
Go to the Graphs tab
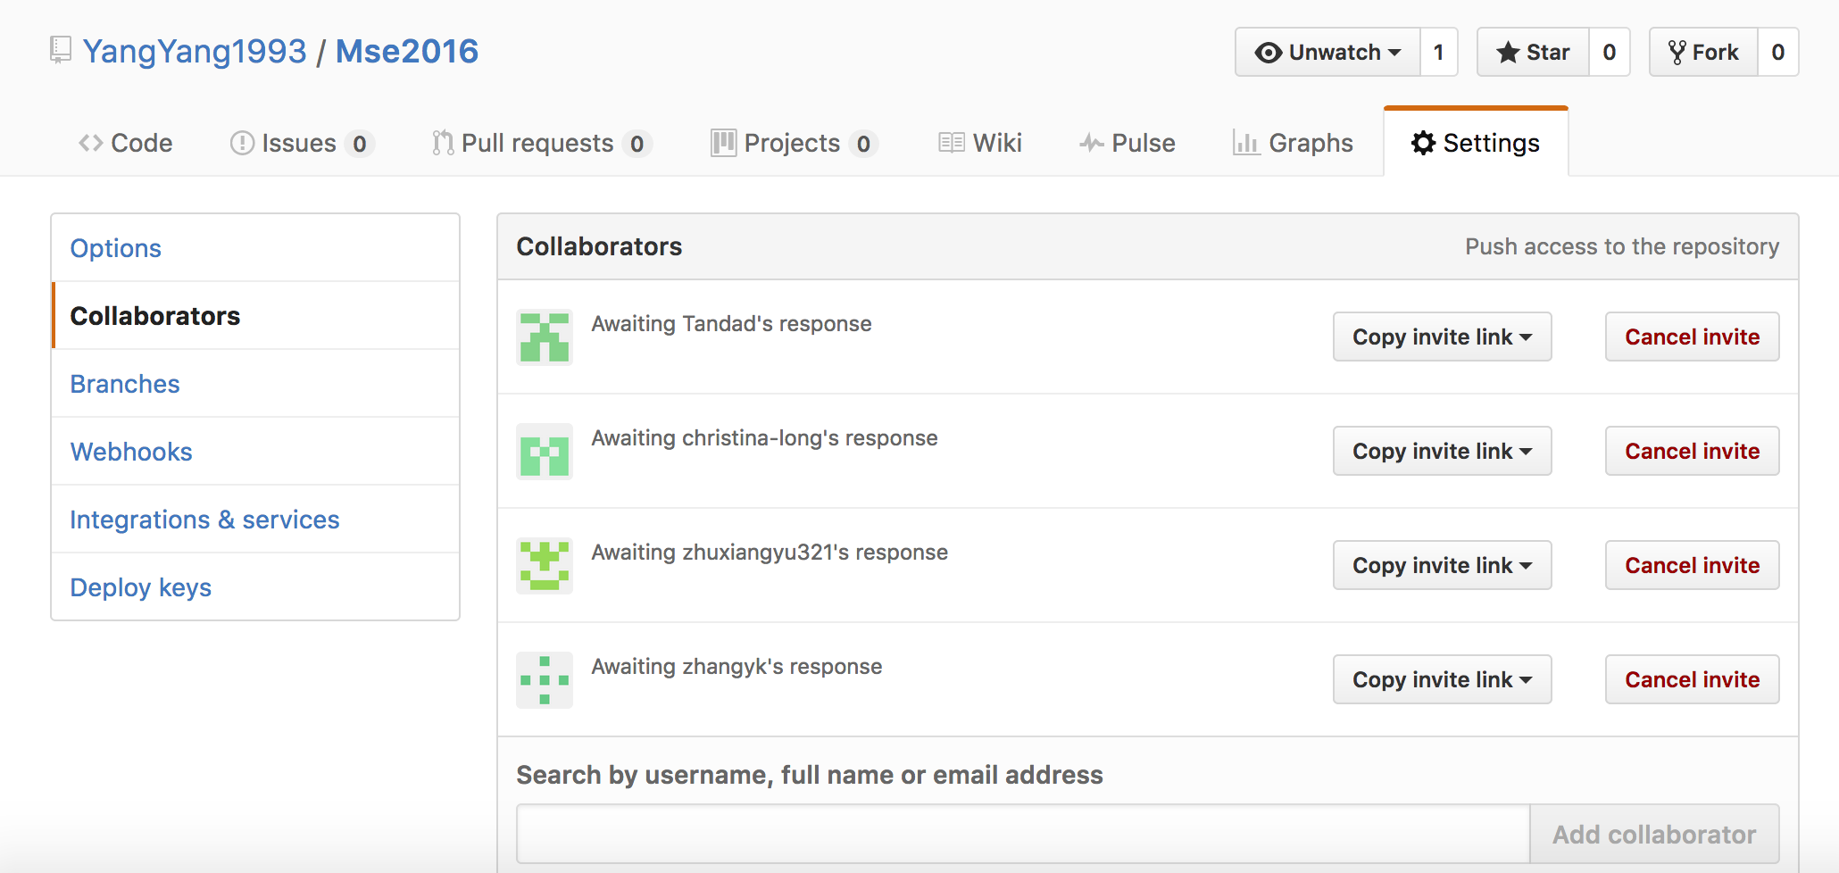1293,143
